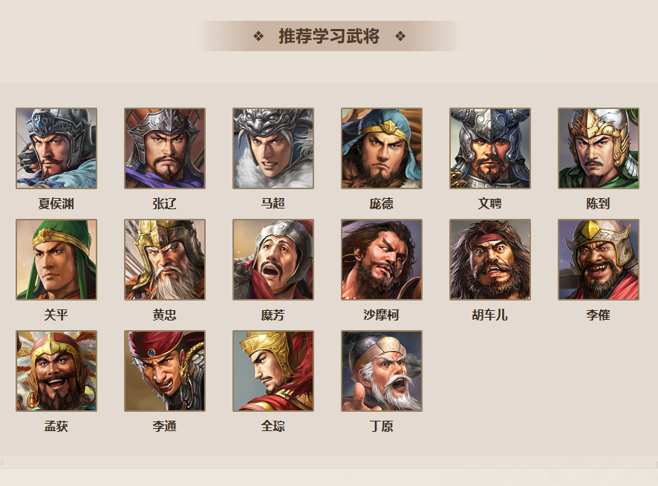Click the 推荐学习武将 section header
658x486 pixels.
click(x=329, y=36)
